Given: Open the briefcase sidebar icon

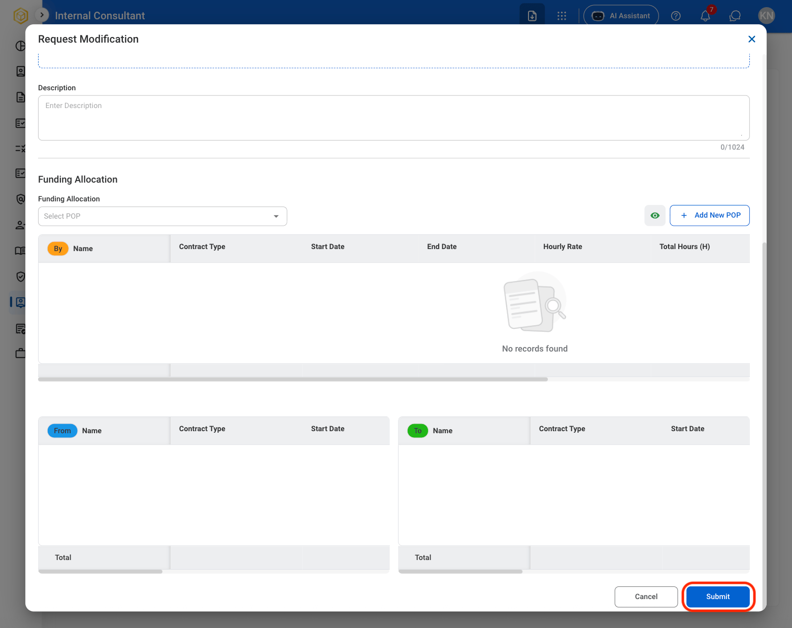Looking at the screenshot, I should coord(20,353).
